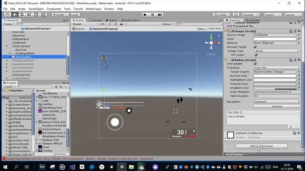Viewport: 305px width, 171px height.
Task: Toggle Center pivot mode
Action: click(59, 15)
